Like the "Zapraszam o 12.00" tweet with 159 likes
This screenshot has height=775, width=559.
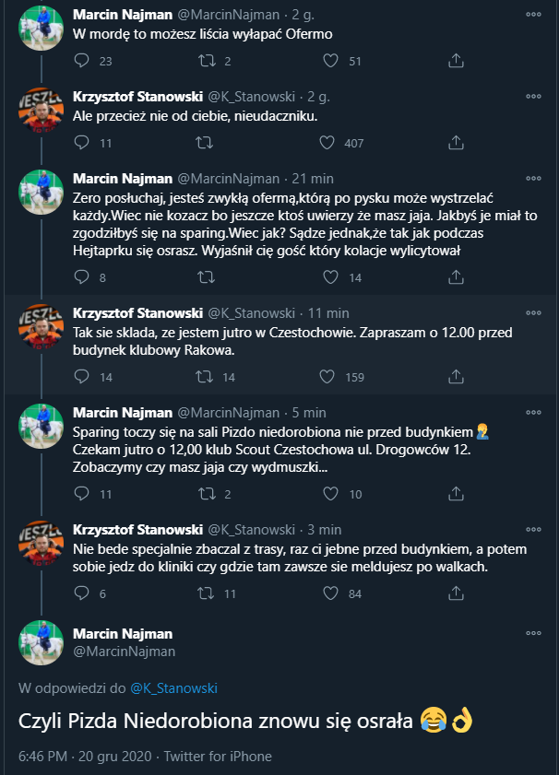[x=328, y=376]
